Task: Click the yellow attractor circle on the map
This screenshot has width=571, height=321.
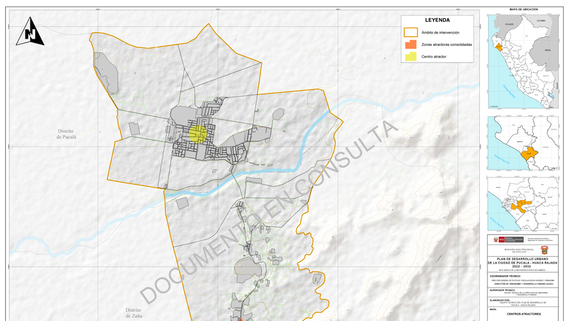Action: (x=198, y=134)
